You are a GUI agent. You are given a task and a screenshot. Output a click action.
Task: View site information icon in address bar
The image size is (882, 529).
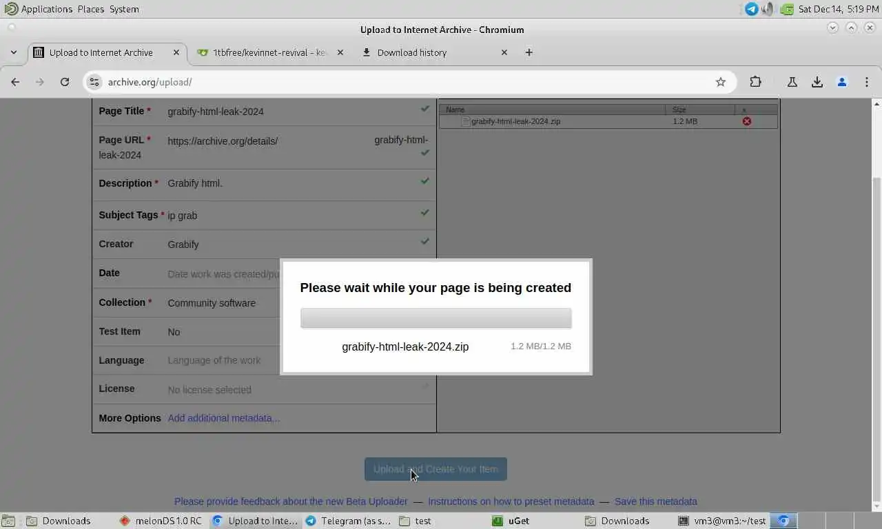coord(94,82)
